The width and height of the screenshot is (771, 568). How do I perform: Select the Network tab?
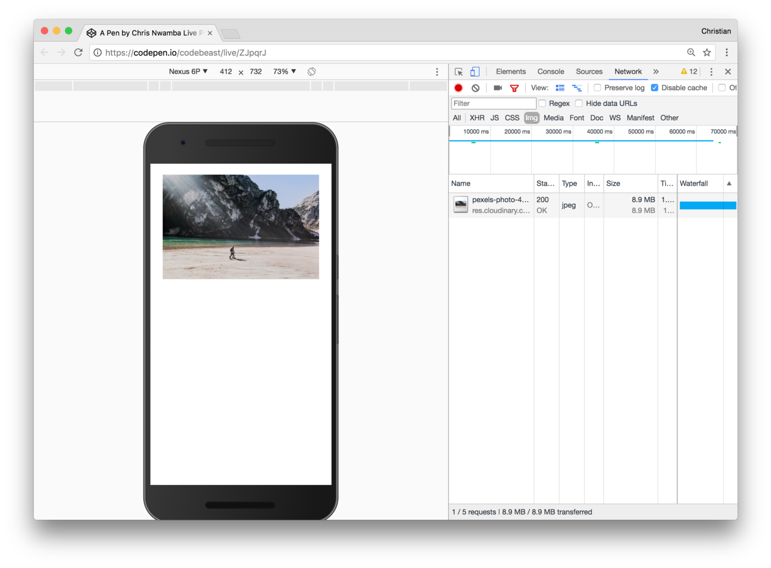[x=628, y=72]
